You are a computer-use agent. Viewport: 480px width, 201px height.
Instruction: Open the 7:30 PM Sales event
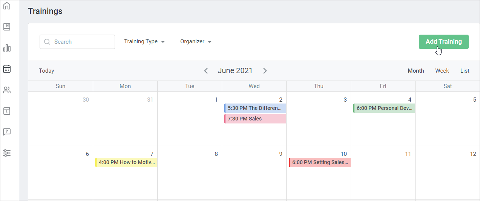[x=255, y=119]
